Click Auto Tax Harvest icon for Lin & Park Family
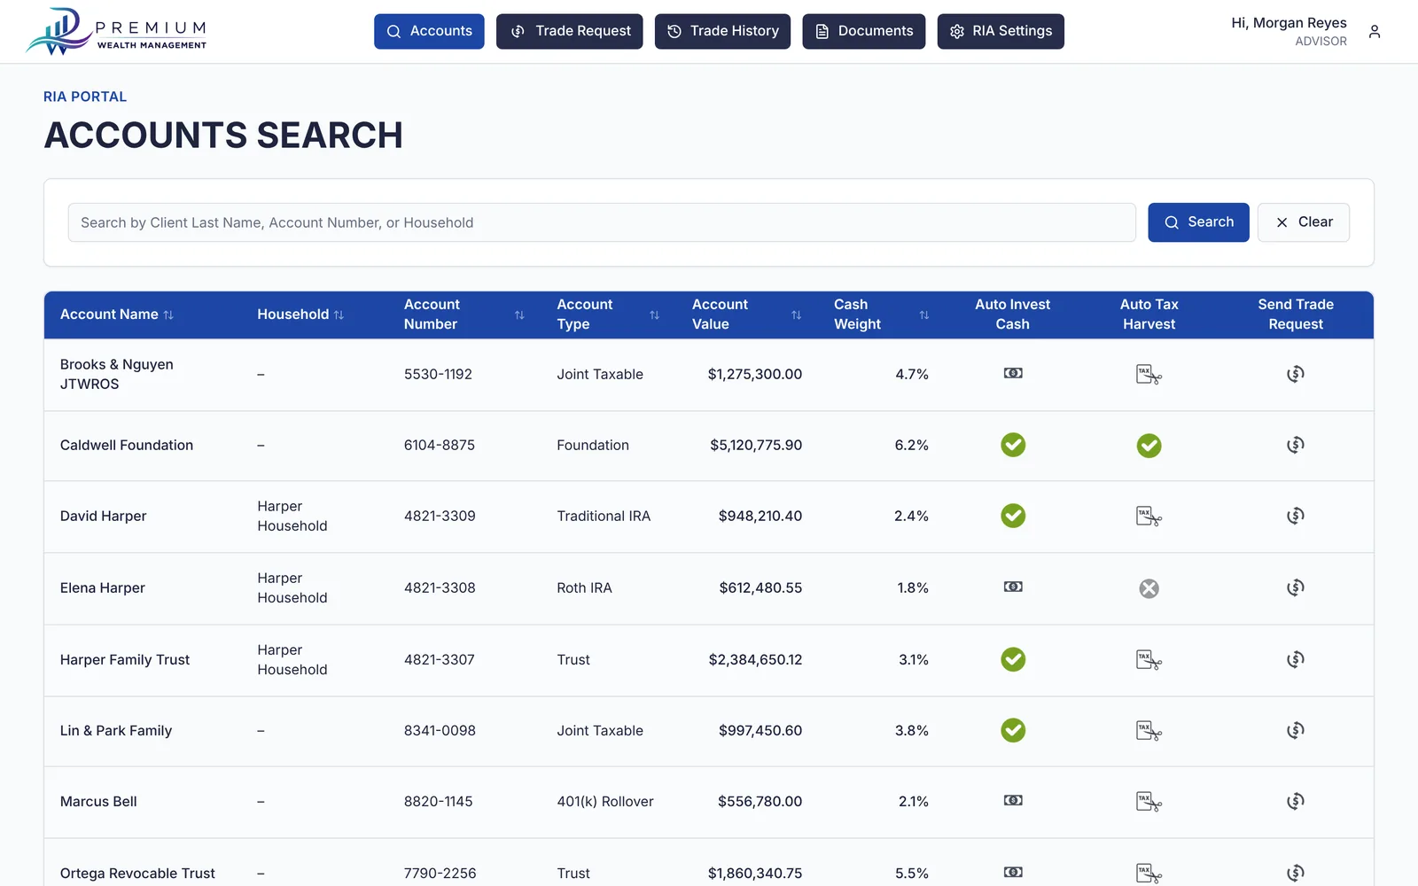Screen dimensions: 1418x886 [1149, 731]
